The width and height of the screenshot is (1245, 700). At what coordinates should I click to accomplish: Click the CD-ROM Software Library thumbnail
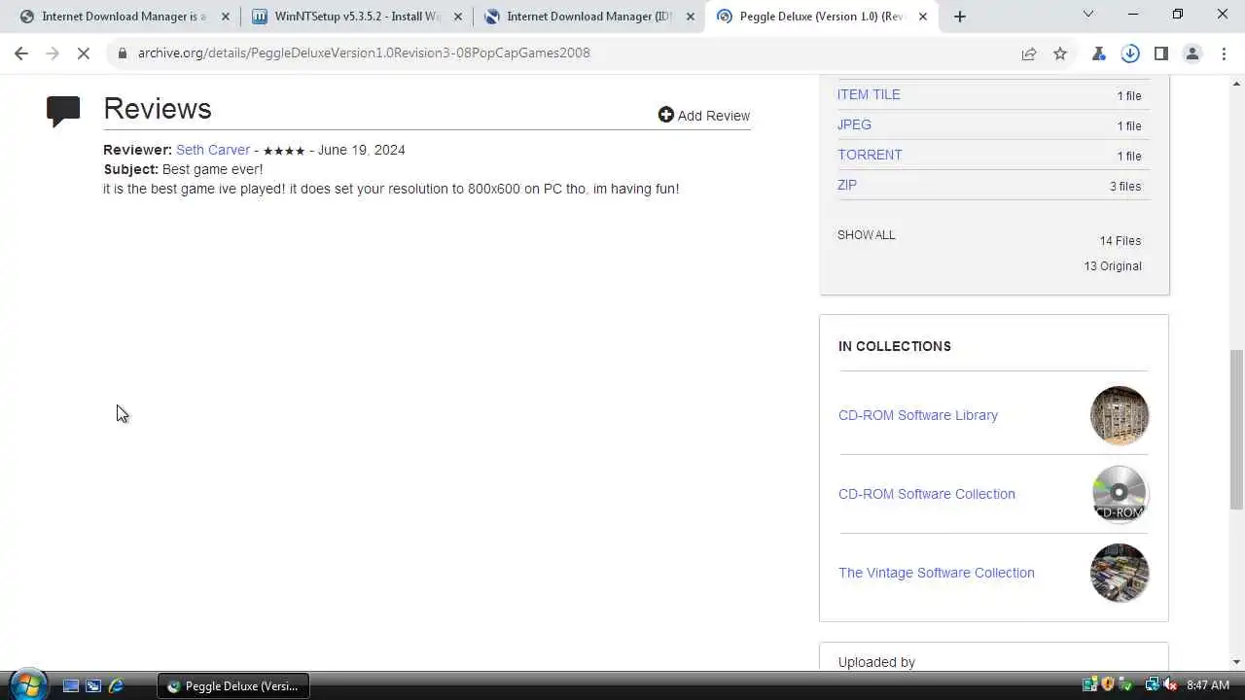coord(1120,415)
